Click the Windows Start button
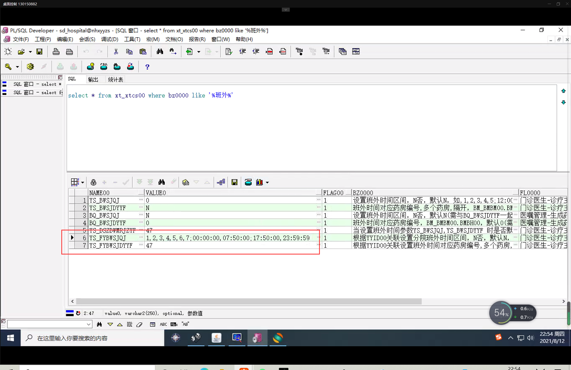Image resolution: width=571 pixels, height=370 pixels. 11,338
